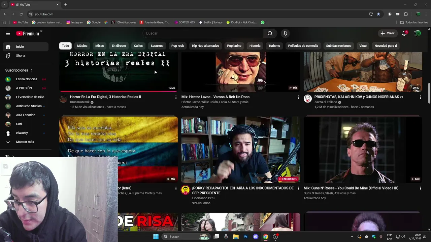This screenshot has width=431, height=242.
Task: Select the Mixes filter chip
Action: click(100, 46)
